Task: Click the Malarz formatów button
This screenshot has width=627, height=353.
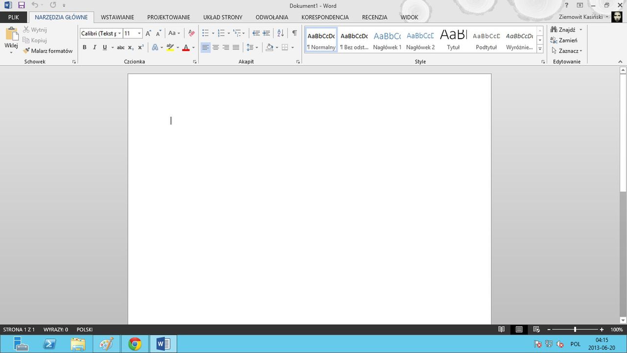Action: [x=48, y=51]
